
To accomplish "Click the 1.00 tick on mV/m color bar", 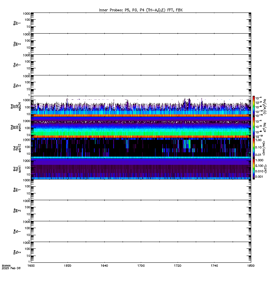I will [x=258, y=140].
